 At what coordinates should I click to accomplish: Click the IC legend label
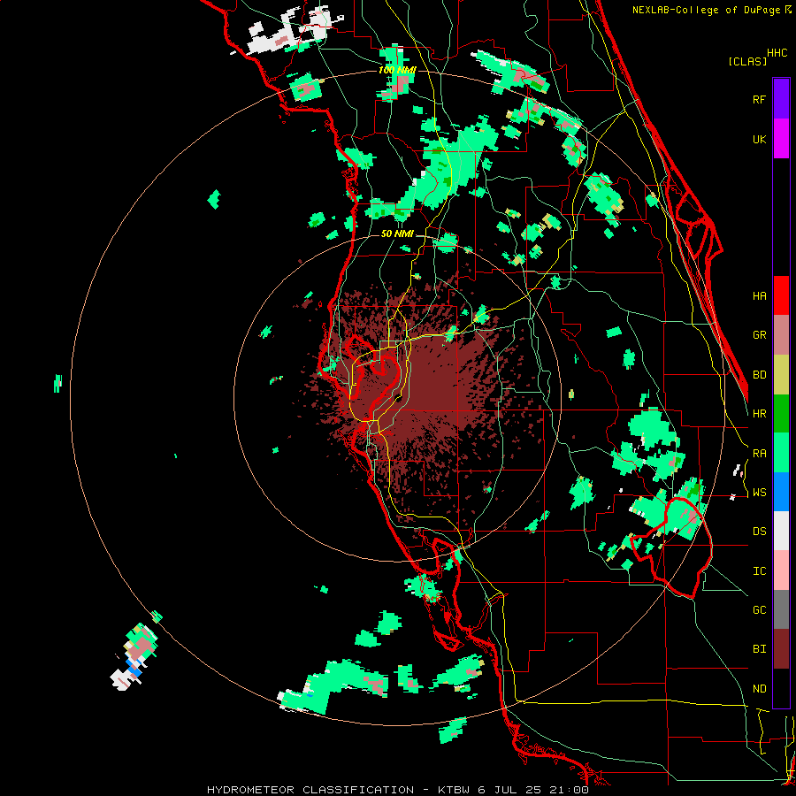[760, 571]
